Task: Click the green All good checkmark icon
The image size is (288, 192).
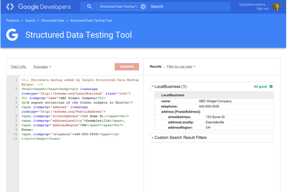Action: click(271, 87)
